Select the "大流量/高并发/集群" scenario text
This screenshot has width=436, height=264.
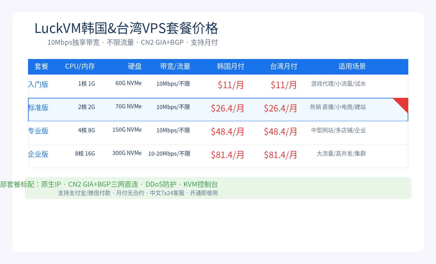[341, 153]
